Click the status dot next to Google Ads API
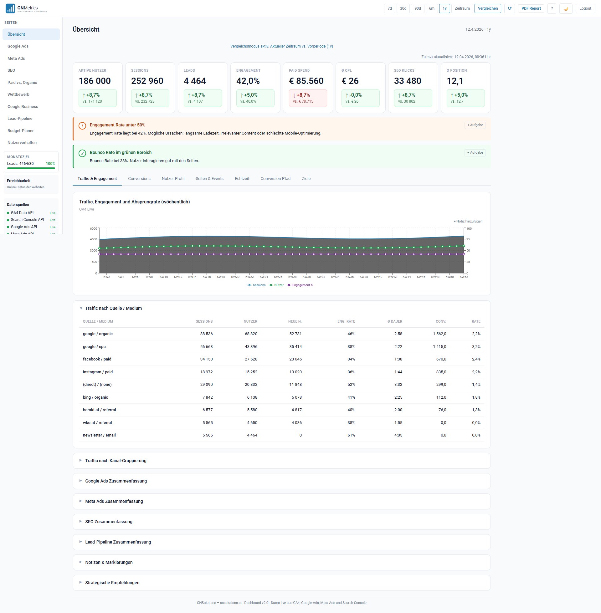This screenshot has width=601, height=613. pyautogui.click(x=8, y=227)
